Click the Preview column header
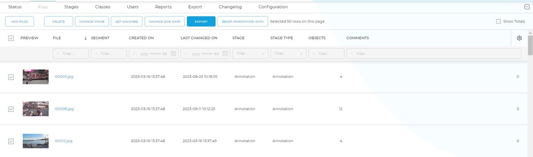 pos(29,38)
